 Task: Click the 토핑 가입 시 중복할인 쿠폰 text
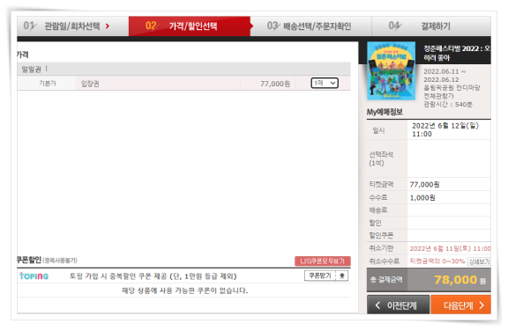[153, 276]
